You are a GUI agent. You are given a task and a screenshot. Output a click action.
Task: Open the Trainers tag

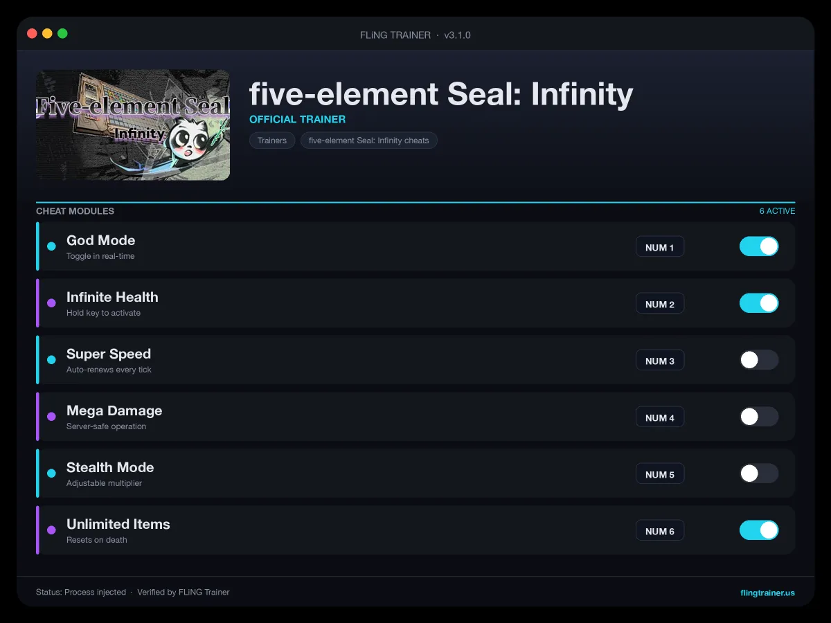coord(272,141)
